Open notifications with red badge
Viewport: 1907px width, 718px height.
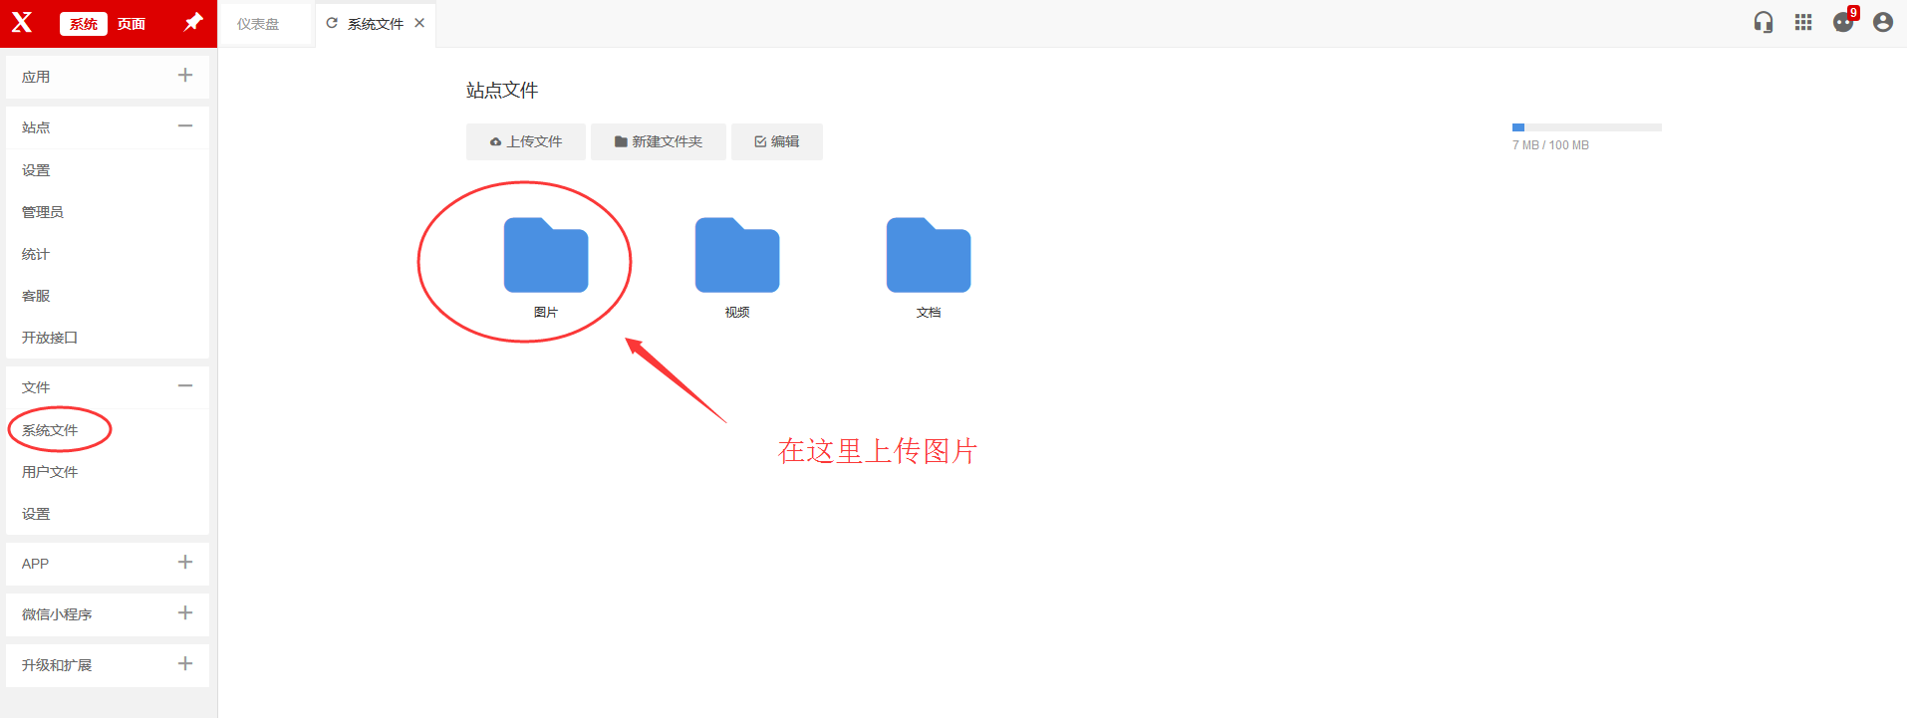pos(1843,23)
